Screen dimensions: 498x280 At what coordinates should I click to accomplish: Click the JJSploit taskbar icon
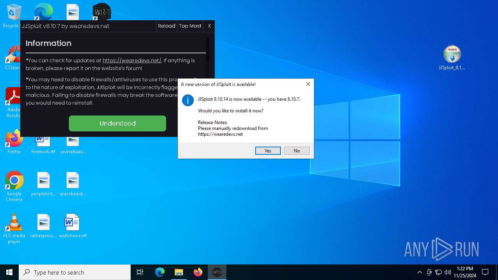click(217, 272)
